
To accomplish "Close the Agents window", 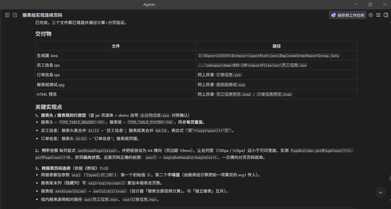I will coord(384,4).
